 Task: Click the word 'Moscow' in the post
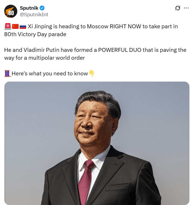[x=97, y=26]
